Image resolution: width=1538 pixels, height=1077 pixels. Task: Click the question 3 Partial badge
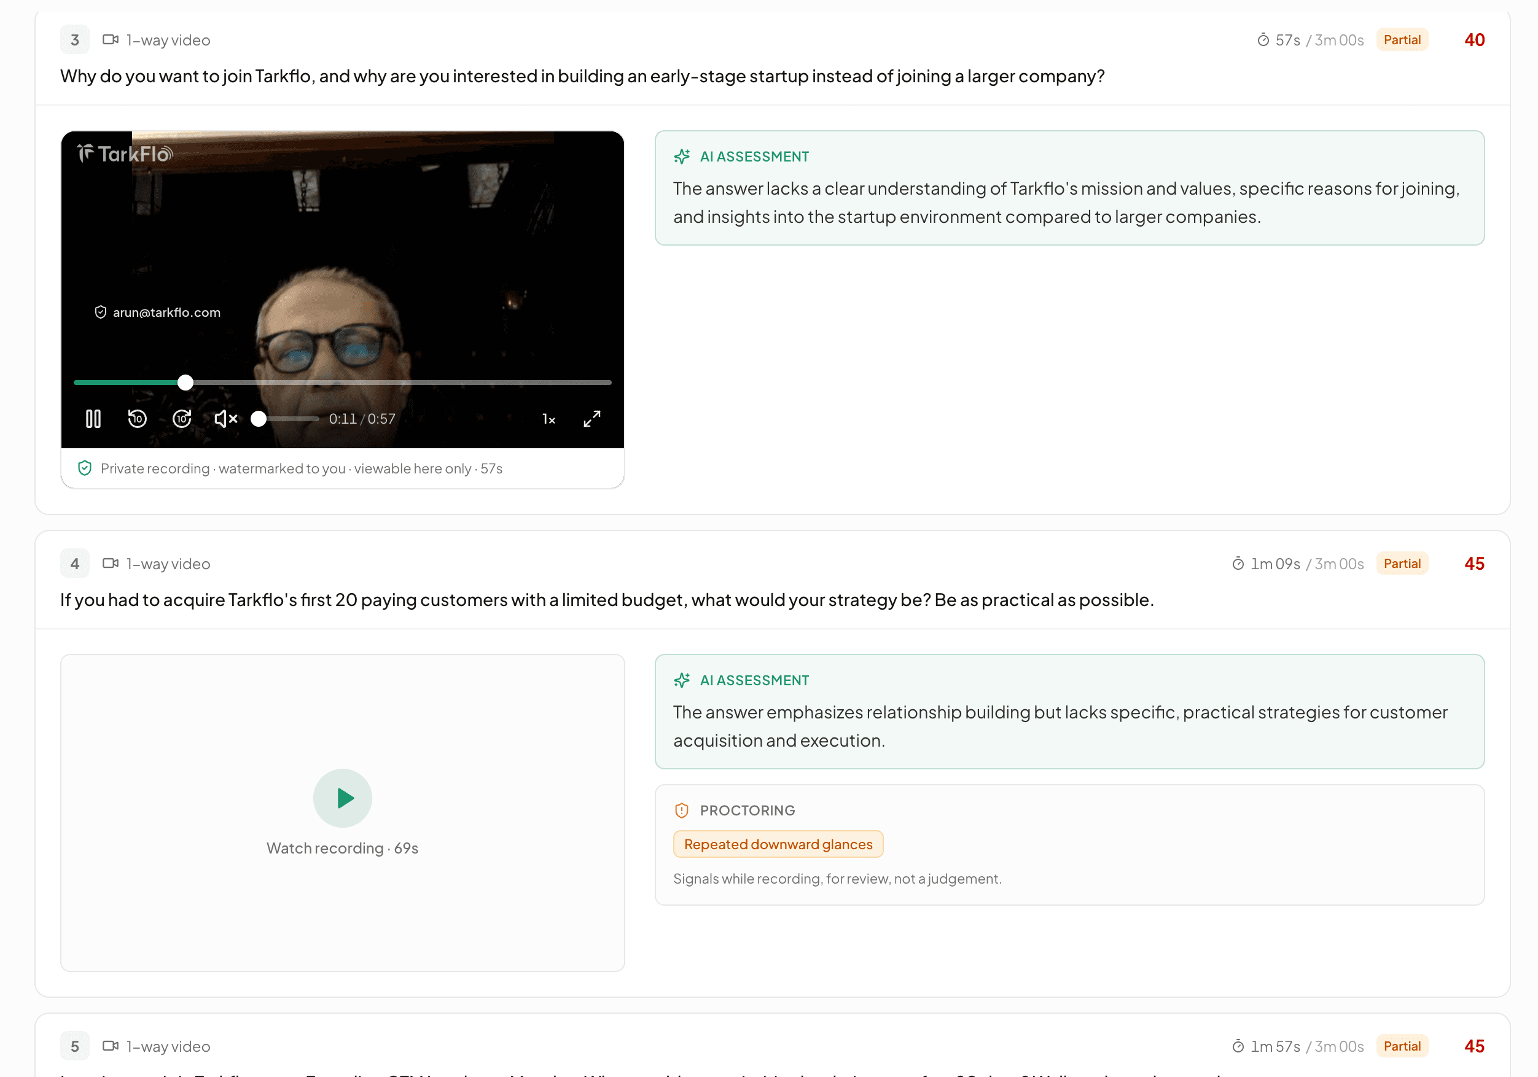click(x=1402, y=39)
